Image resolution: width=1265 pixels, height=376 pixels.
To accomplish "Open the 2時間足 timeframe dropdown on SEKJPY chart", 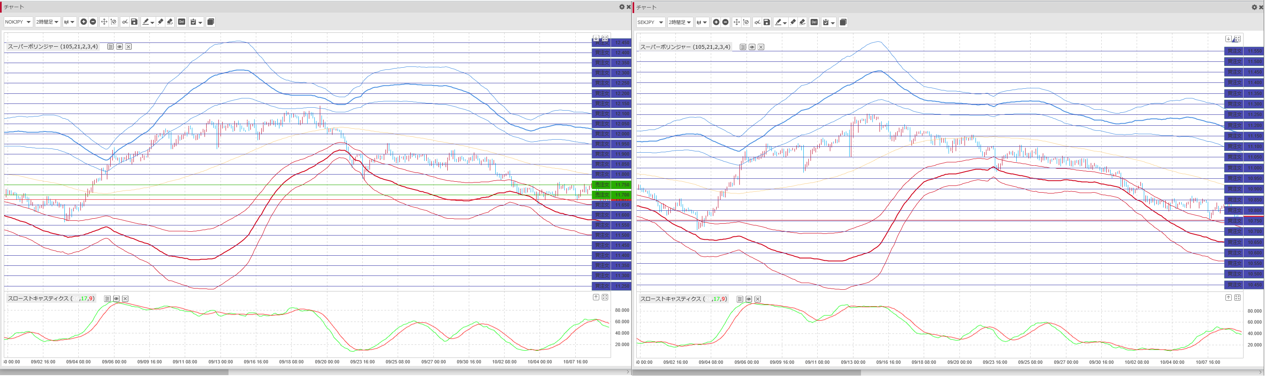I will pos(680,22).
